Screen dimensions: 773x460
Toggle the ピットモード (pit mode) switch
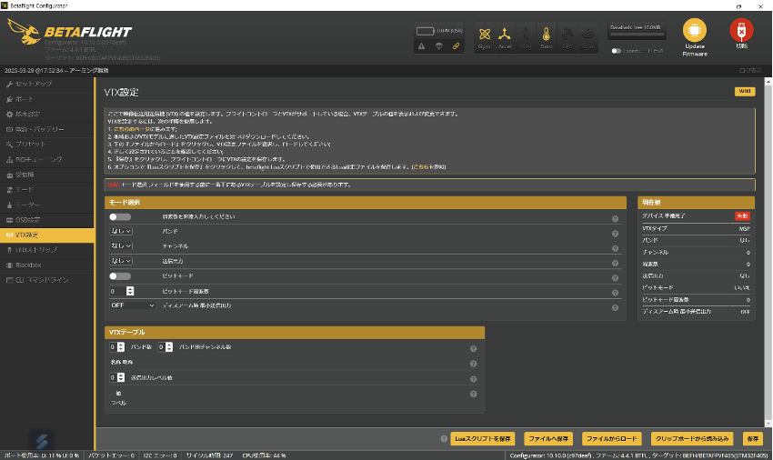[120, 276]
